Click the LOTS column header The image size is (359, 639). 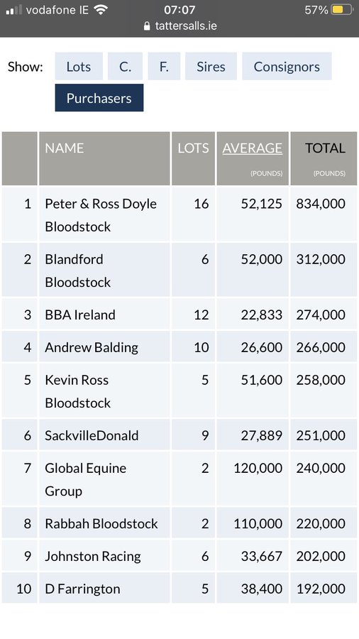(194, 148)
